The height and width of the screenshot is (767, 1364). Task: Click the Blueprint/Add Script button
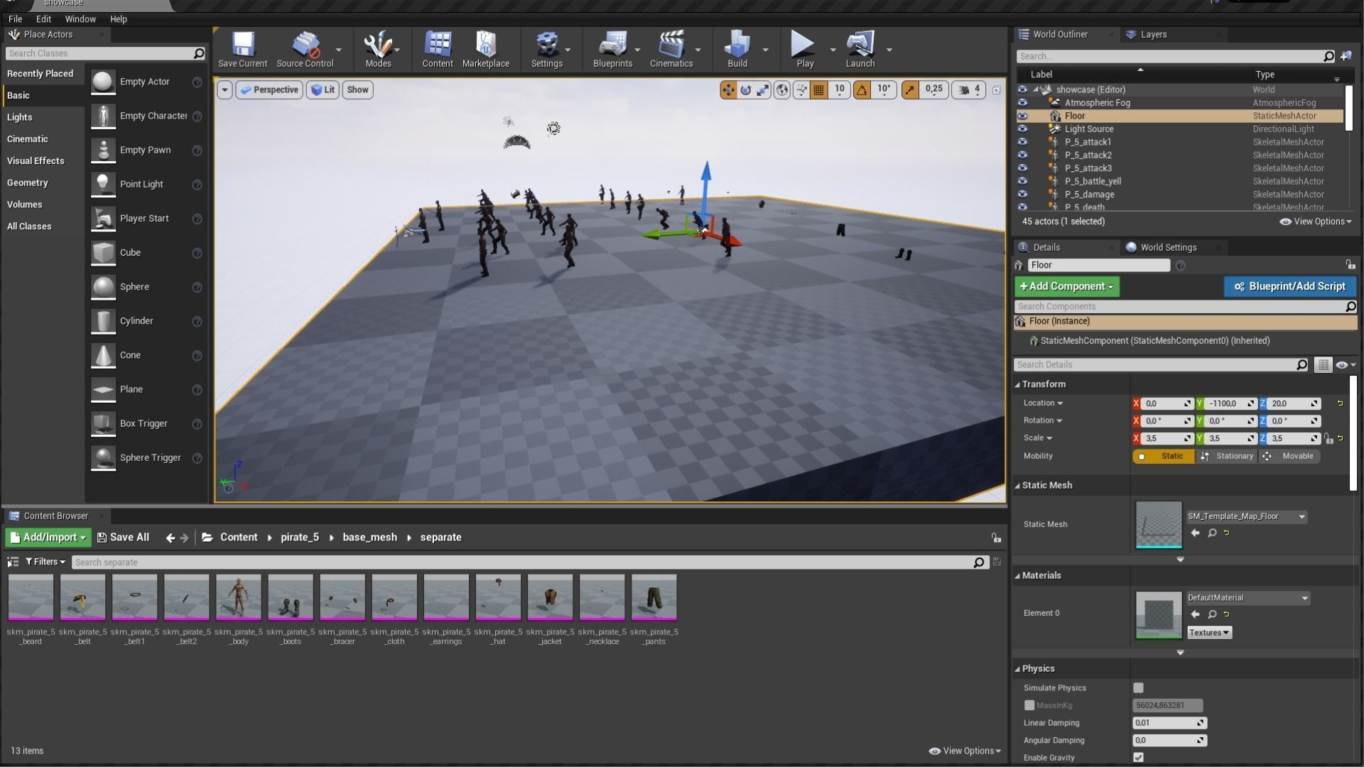(1289, 286)
